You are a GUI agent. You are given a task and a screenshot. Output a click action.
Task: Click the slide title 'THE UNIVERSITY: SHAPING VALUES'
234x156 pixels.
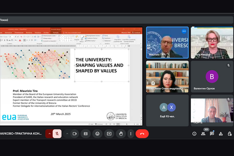coord(99,65)
